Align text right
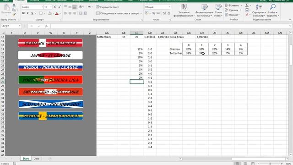 [74, 13]
